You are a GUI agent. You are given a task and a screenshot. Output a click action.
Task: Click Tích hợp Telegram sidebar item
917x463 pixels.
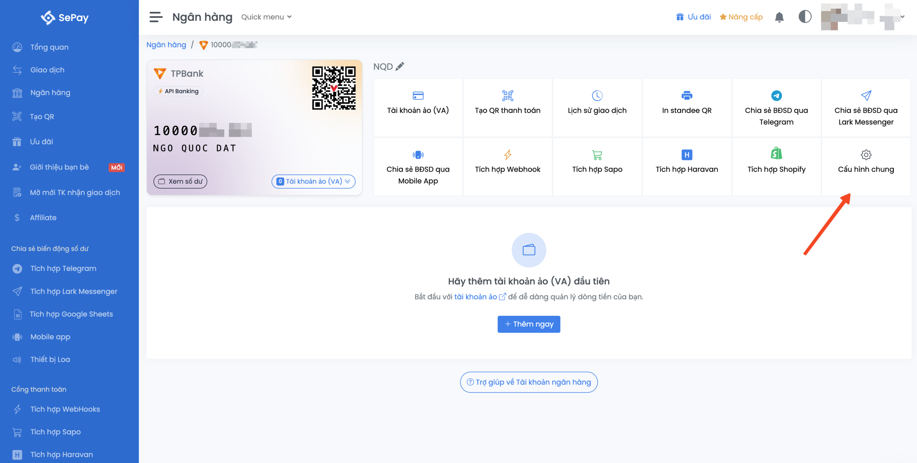[63, 268]
